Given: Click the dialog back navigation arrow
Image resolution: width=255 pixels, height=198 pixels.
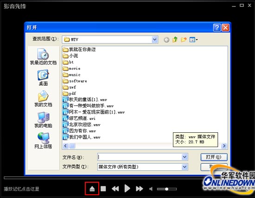Looking at the screenshot, I should coord(166,40).
